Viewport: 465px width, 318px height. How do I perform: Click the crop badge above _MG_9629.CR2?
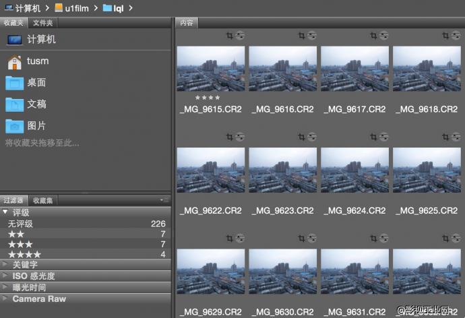tap(230, 238)
